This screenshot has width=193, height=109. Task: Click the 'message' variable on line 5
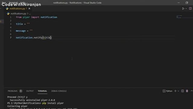coord(21,31)
